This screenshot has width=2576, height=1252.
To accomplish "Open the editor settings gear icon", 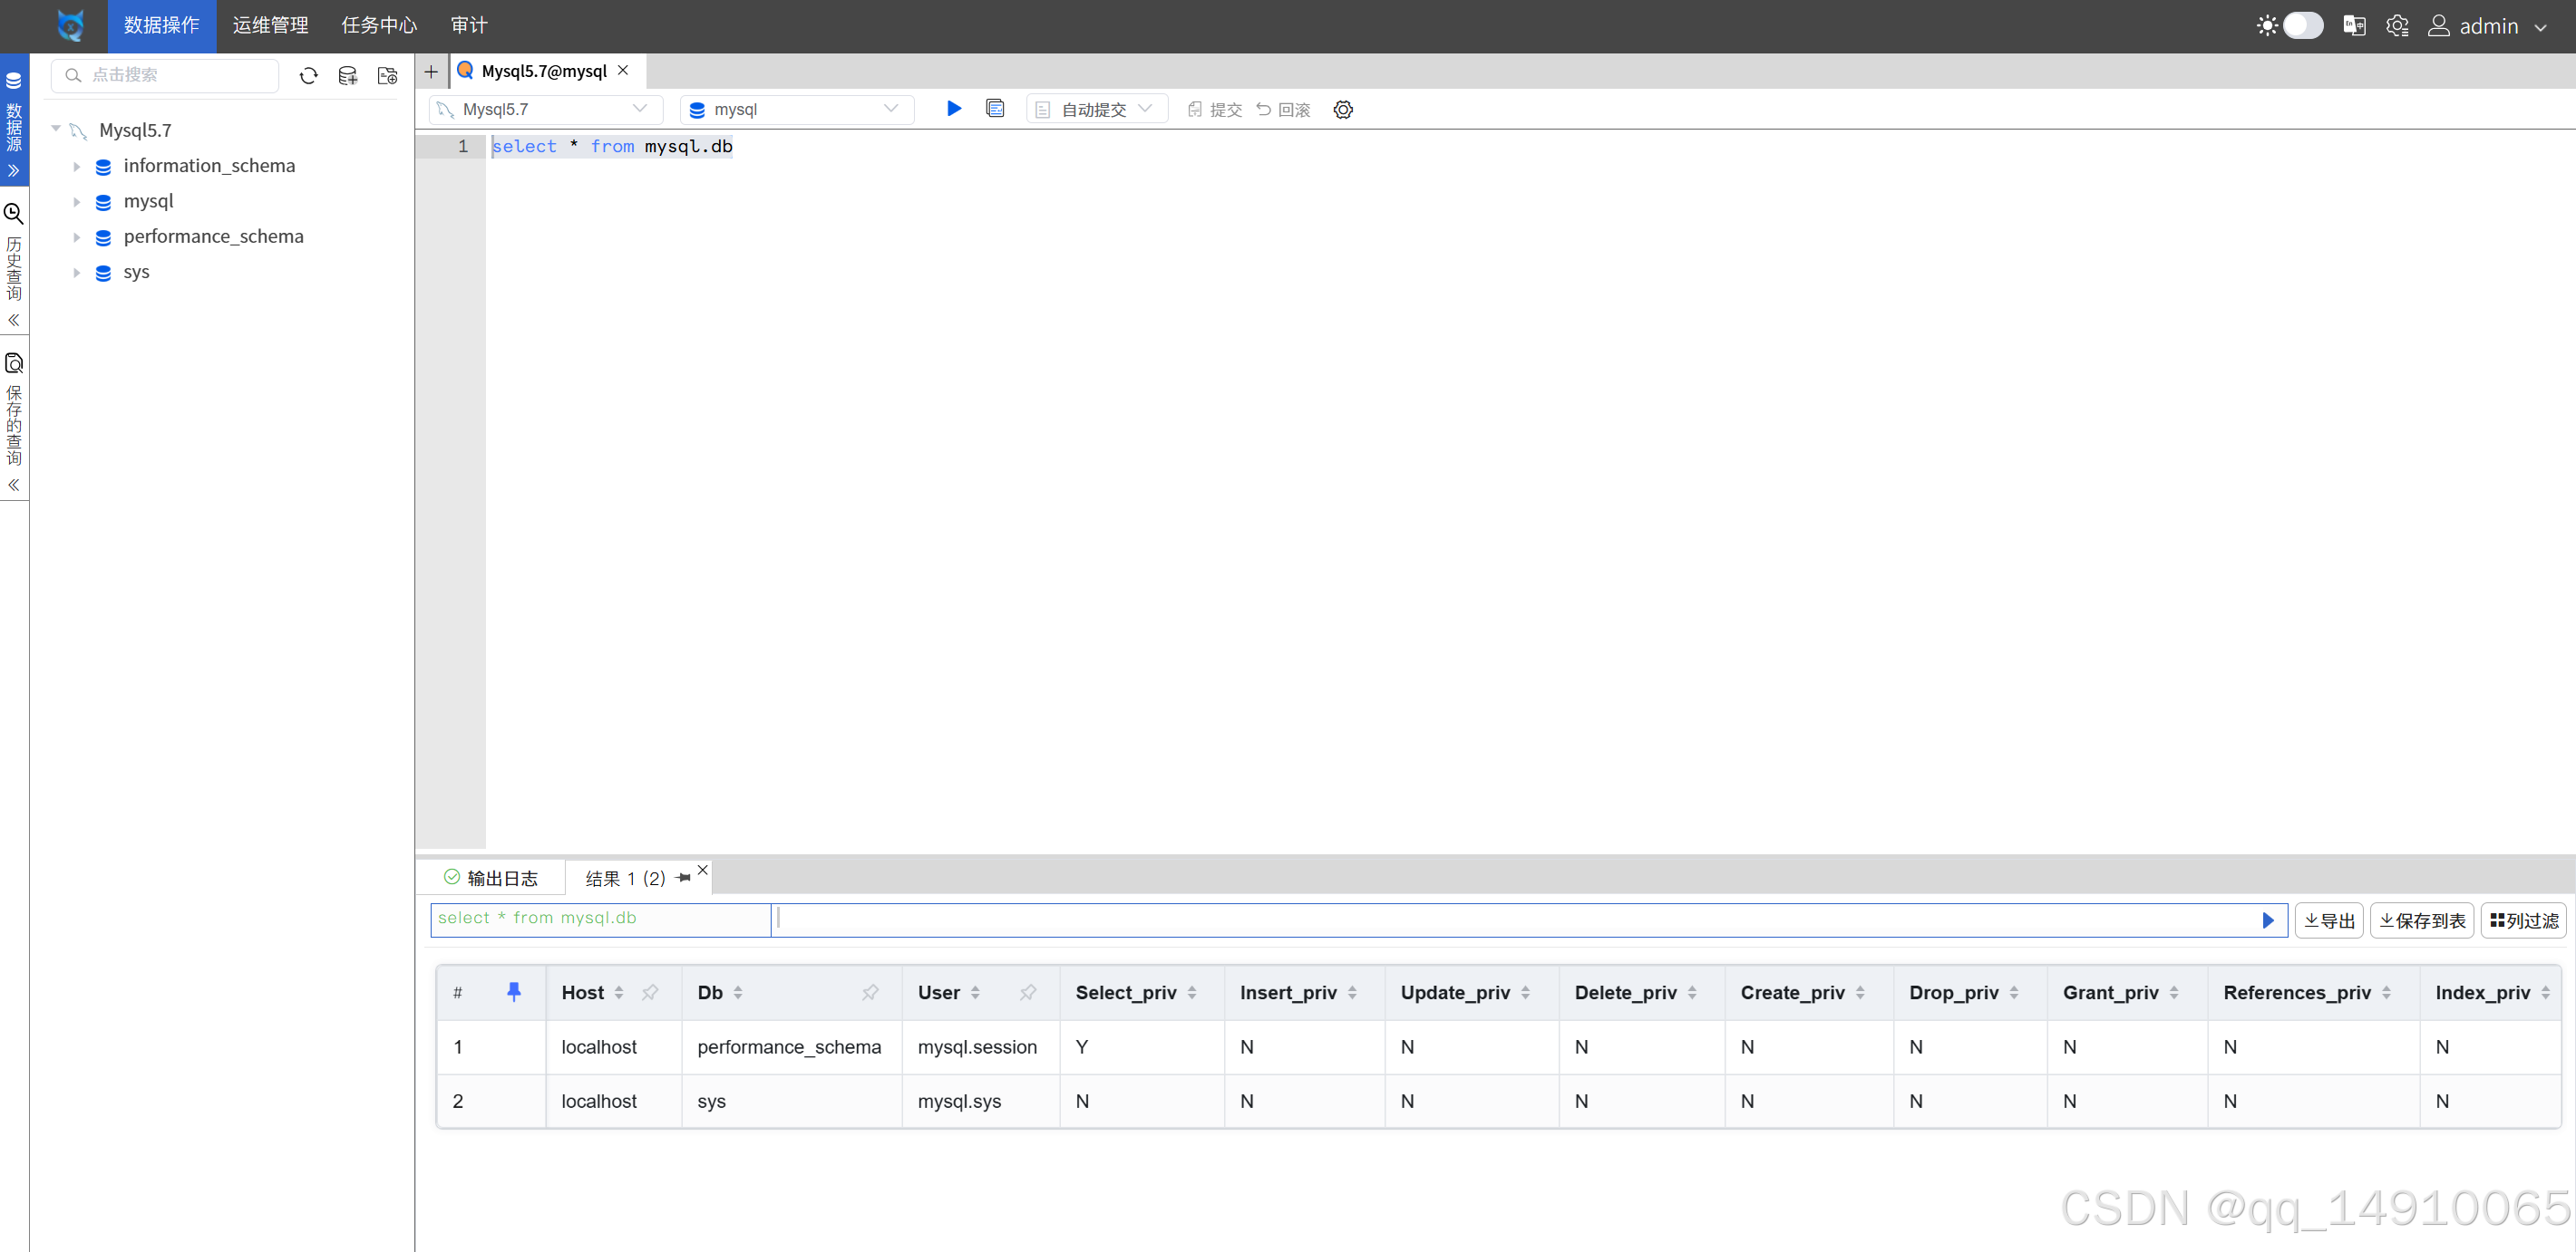I will click(x=1343, y=110).
